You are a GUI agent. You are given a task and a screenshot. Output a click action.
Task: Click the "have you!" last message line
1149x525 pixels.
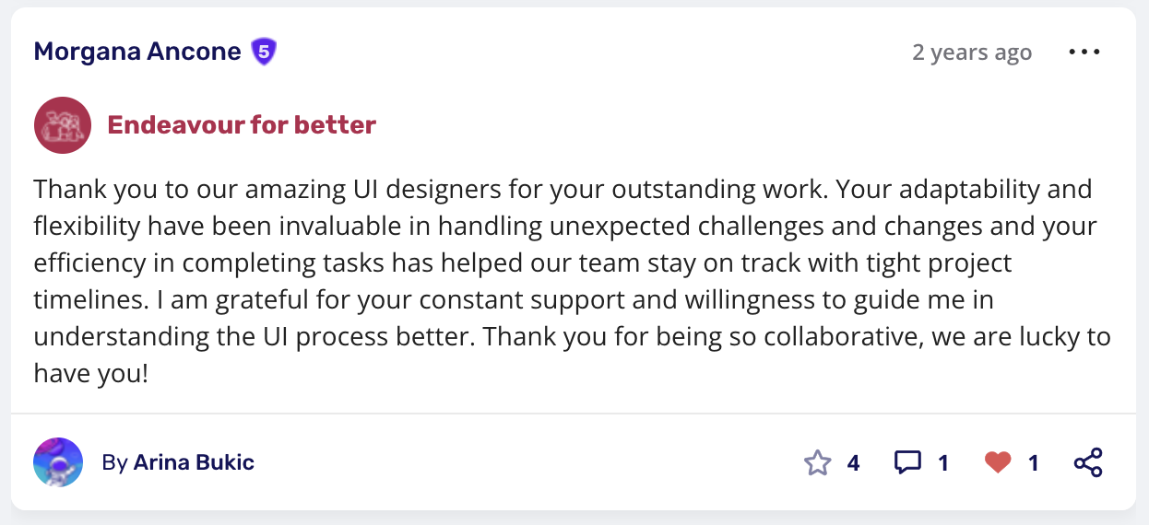(x=90, y=373)
